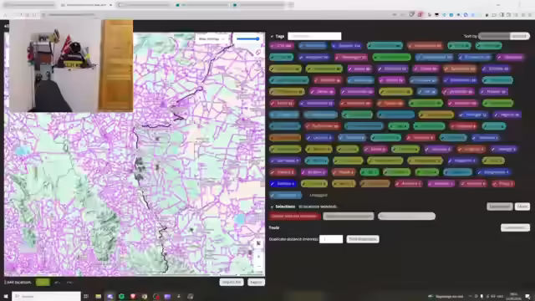Image resolution: width=535 pixels, height=301 pixels.
Task: Toggle the Selections section checkbox
Action: click(x=272, y=207)
